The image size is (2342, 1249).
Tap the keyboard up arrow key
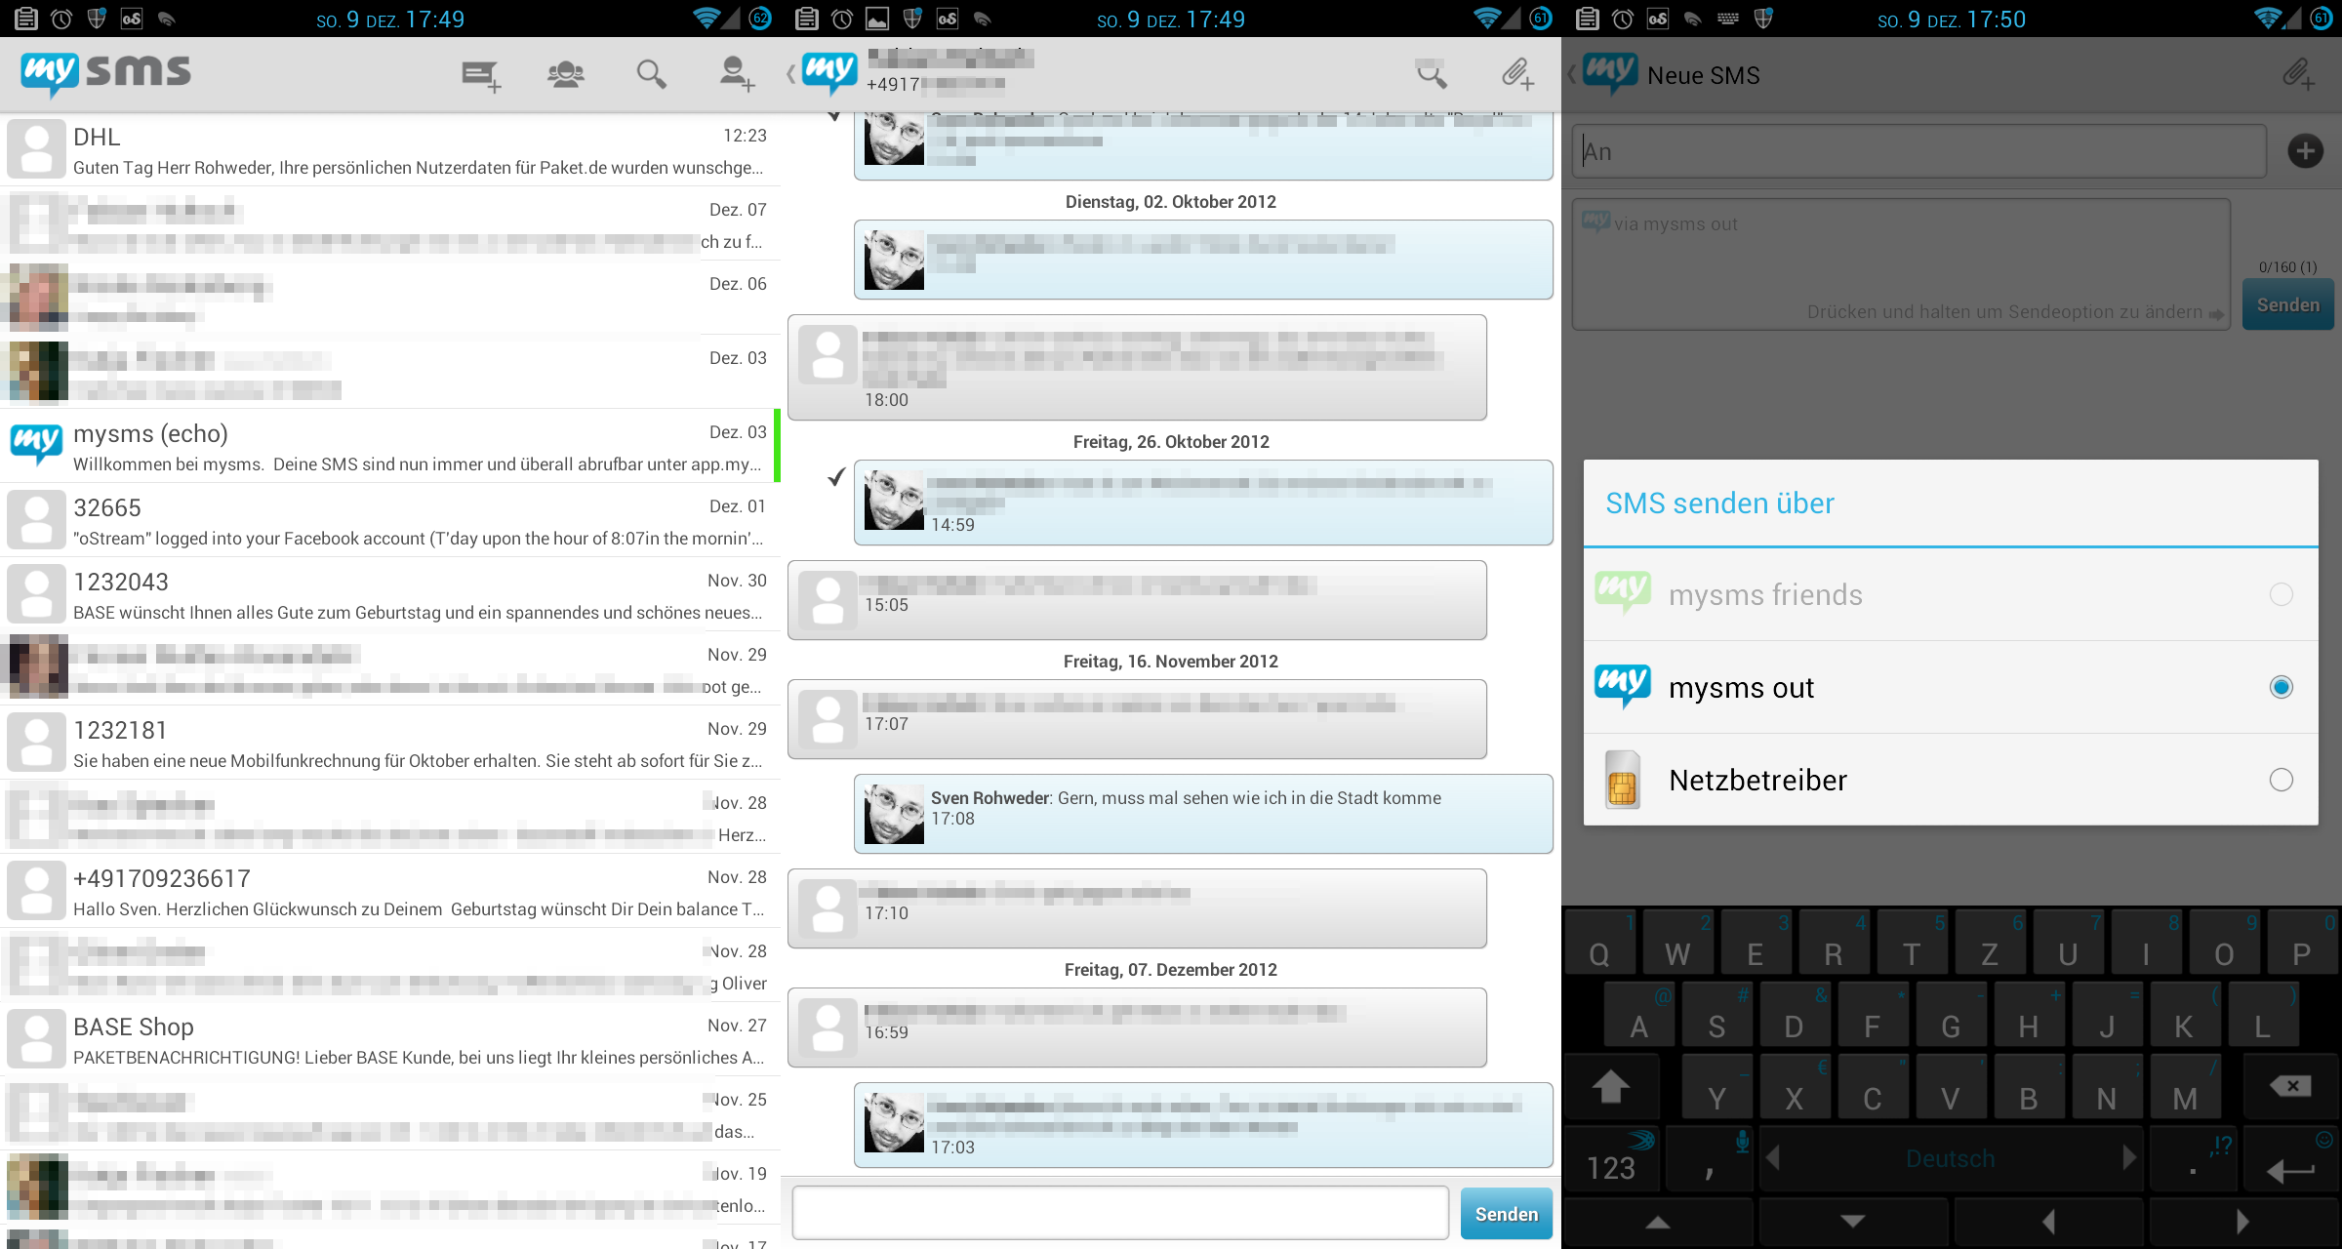[x=1658, y=1222]
